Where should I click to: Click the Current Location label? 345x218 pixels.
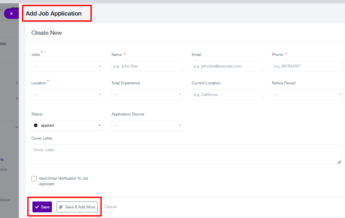206,83
